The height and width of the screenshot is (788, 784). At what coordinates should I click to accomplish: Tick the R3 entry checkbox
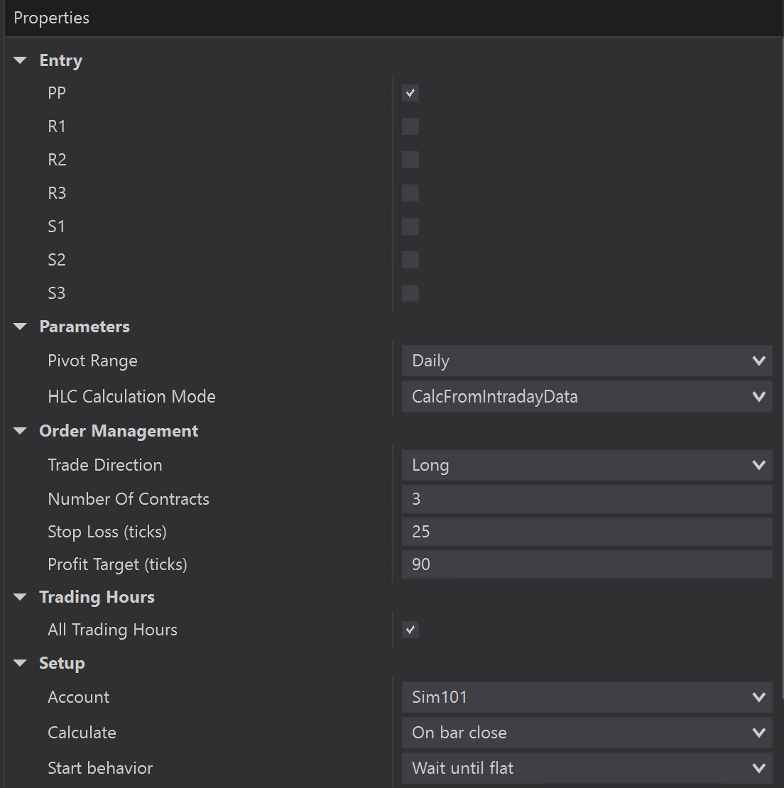pos(410,193)
